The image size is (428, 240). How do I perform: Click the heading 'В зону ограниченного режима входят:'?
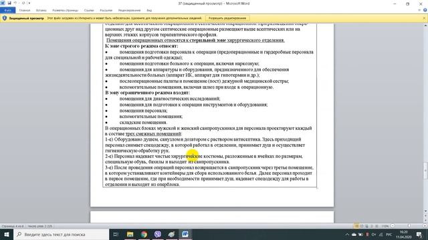point(147,93)
